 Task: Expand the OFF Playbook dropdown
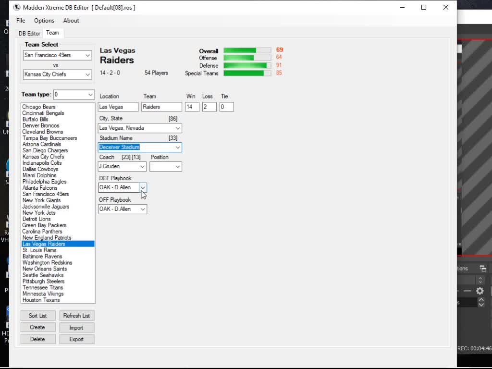pos(143,209)
